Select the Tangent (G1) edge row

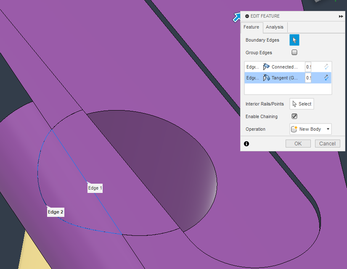pyautogui.click(x=288, y=78)
